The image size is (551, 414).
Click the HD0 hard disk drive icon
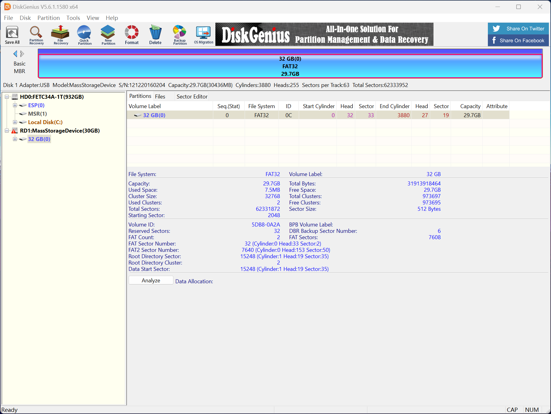click(15, 97)
